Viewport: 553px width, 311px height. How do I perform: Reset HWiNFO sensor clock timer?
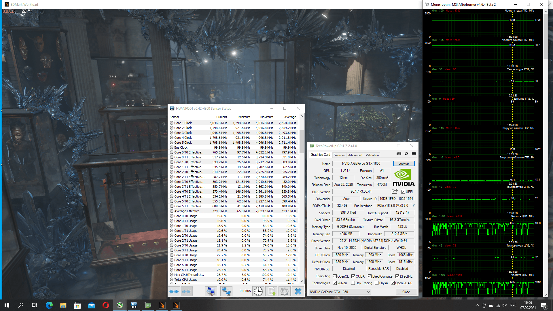pos(258,291)
